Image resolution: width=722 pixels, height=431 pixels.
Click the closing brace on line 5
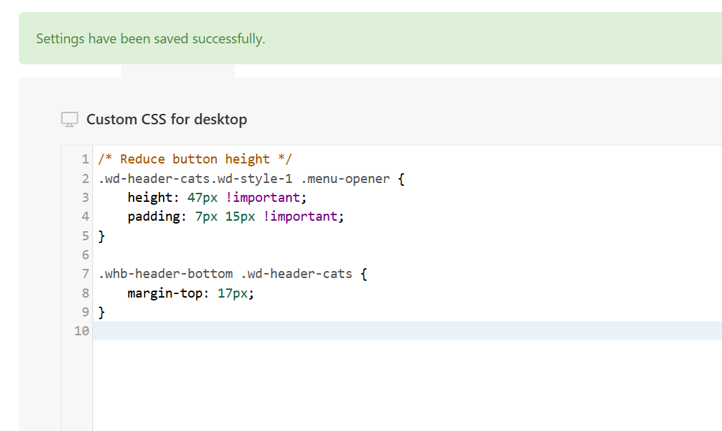pyautogui.click(x=101, y=236)
